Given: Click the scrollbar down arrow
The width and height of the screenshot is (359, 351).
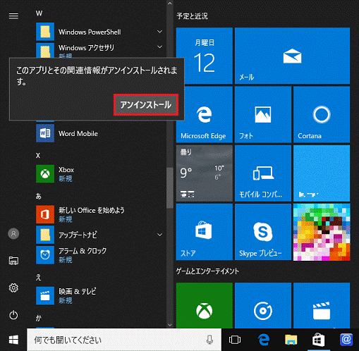Looking at the screenshot, I should coord(169,325).
